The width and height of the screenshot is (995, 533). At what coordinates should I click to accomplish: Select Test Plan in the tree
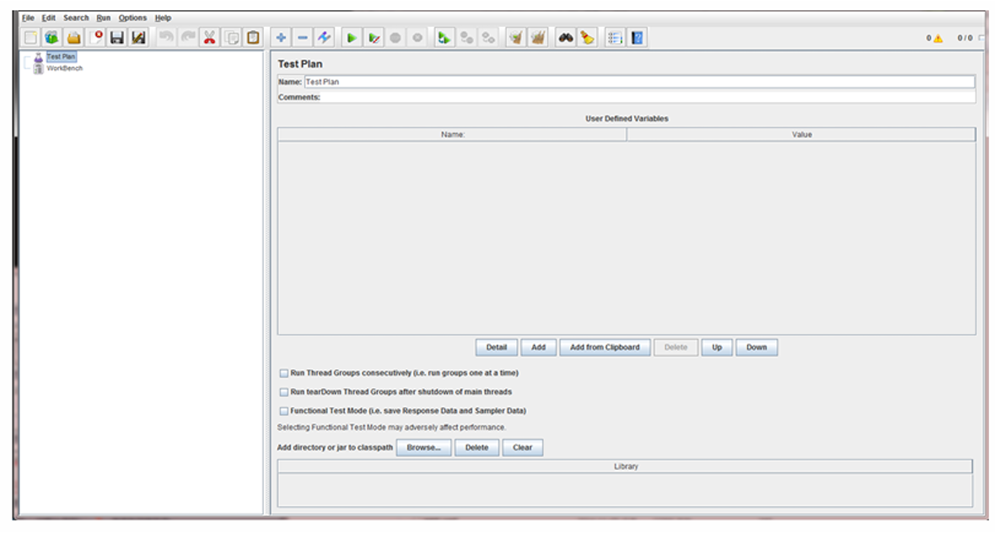pyautogui.click(x=61, y=57)
